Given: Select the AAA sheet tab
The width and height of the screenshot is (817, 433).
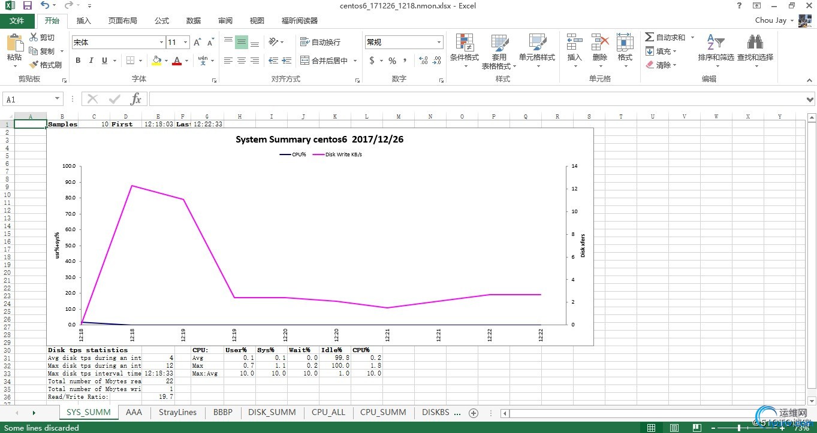Looking at the screenshot, I should coord(134,412).
